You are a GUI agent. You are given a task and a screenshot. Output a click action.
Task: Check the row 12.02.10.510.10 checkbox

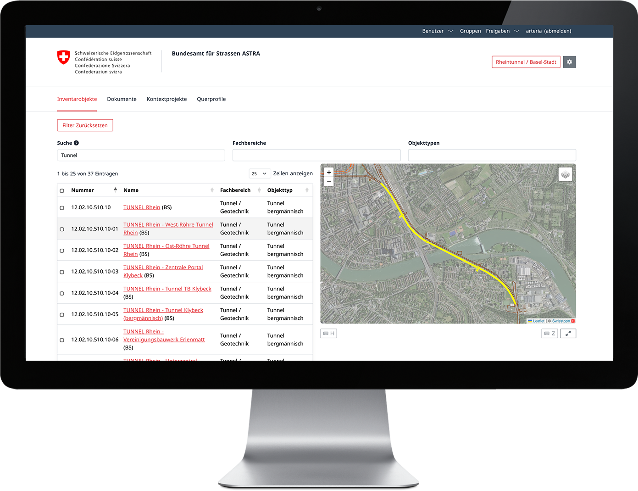click(62, 208)
